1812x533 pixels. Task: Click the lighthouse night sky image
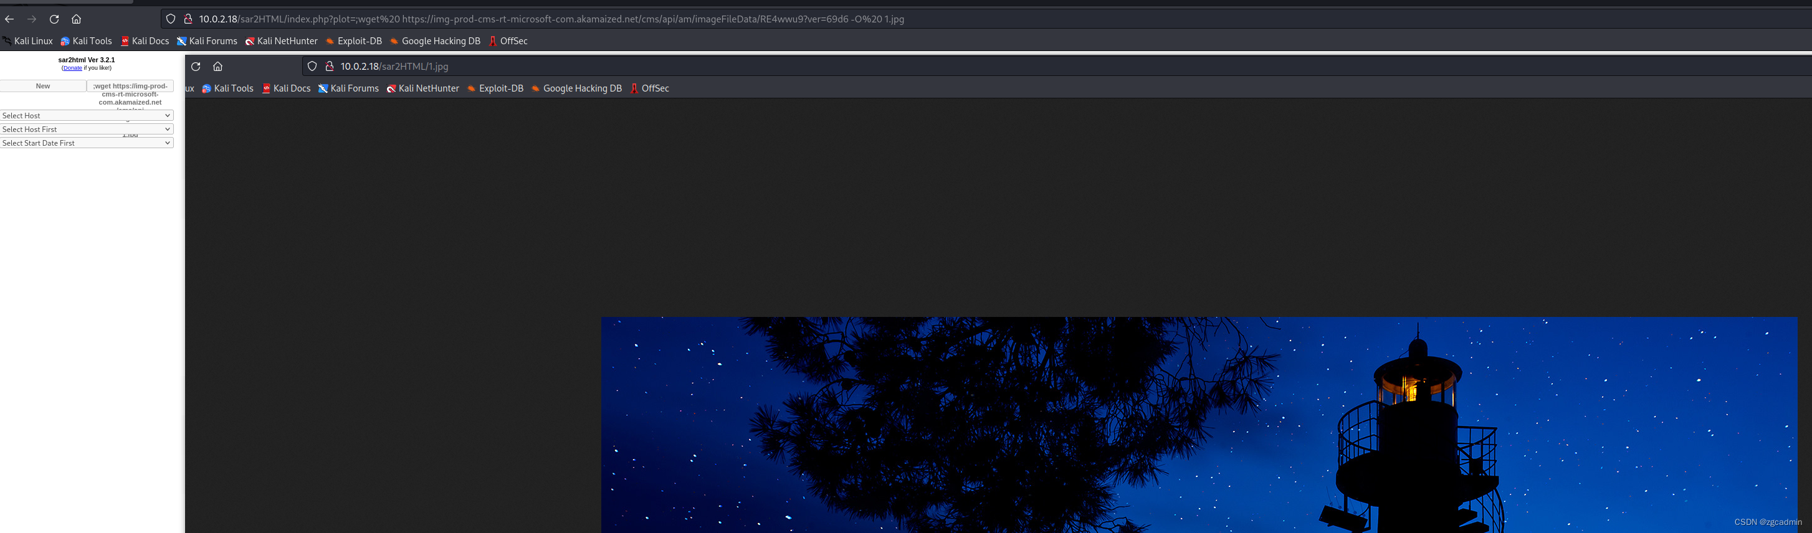[x=1199, y=425]
